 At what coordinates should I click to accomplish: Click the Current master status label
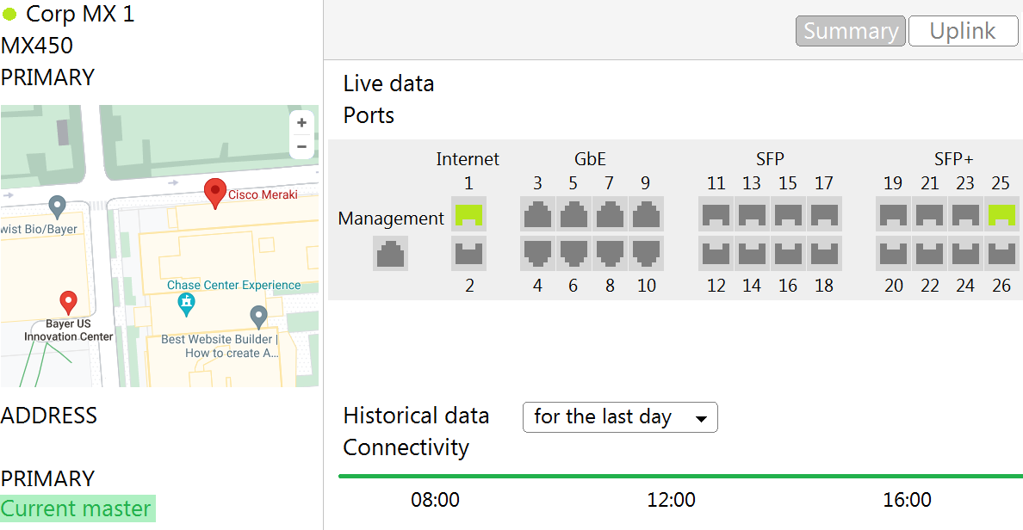[x=77, y=509]
